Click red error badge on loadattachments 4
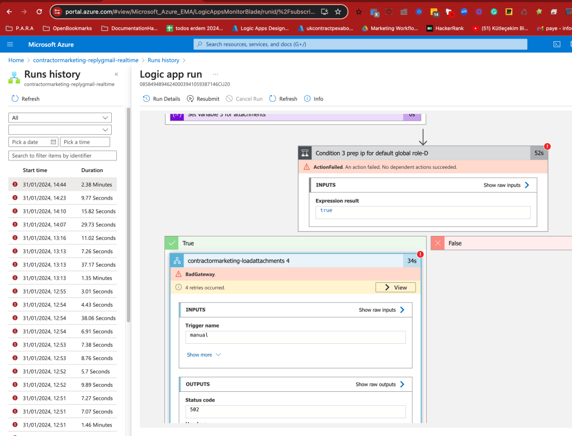This screenshot has height=436, width=572. pyautogui.click(x=420, y=254)
